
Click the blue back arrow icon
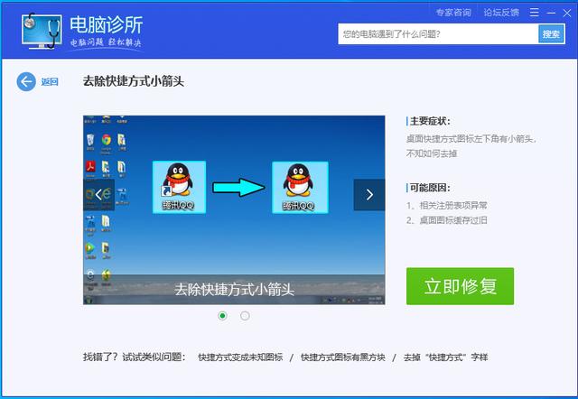26,81
